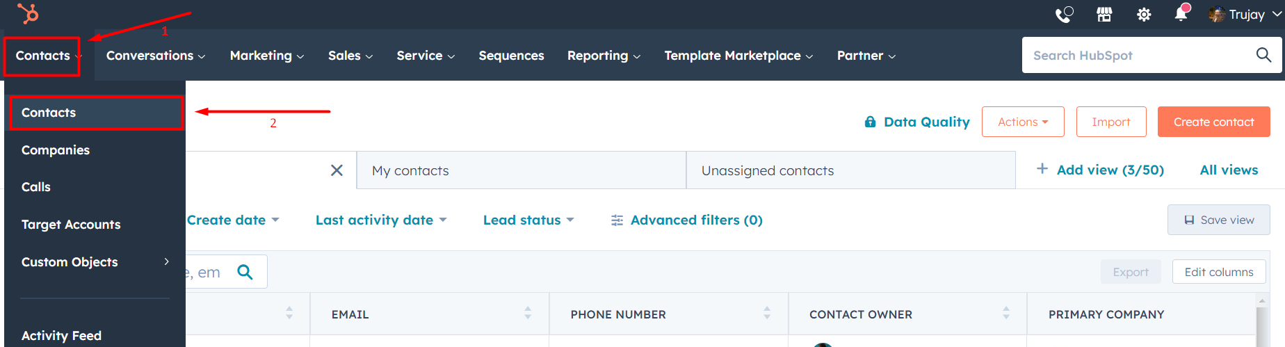The width and height of the screenshot is (1285, 347).
Task: Click the table search magnifier icon
Action: coord(245,272)
